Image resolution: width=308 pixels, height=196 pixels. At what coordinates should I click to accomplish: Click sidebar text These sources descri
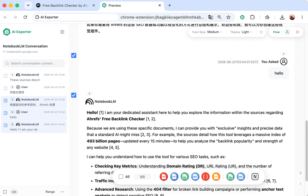pos(25,80)
